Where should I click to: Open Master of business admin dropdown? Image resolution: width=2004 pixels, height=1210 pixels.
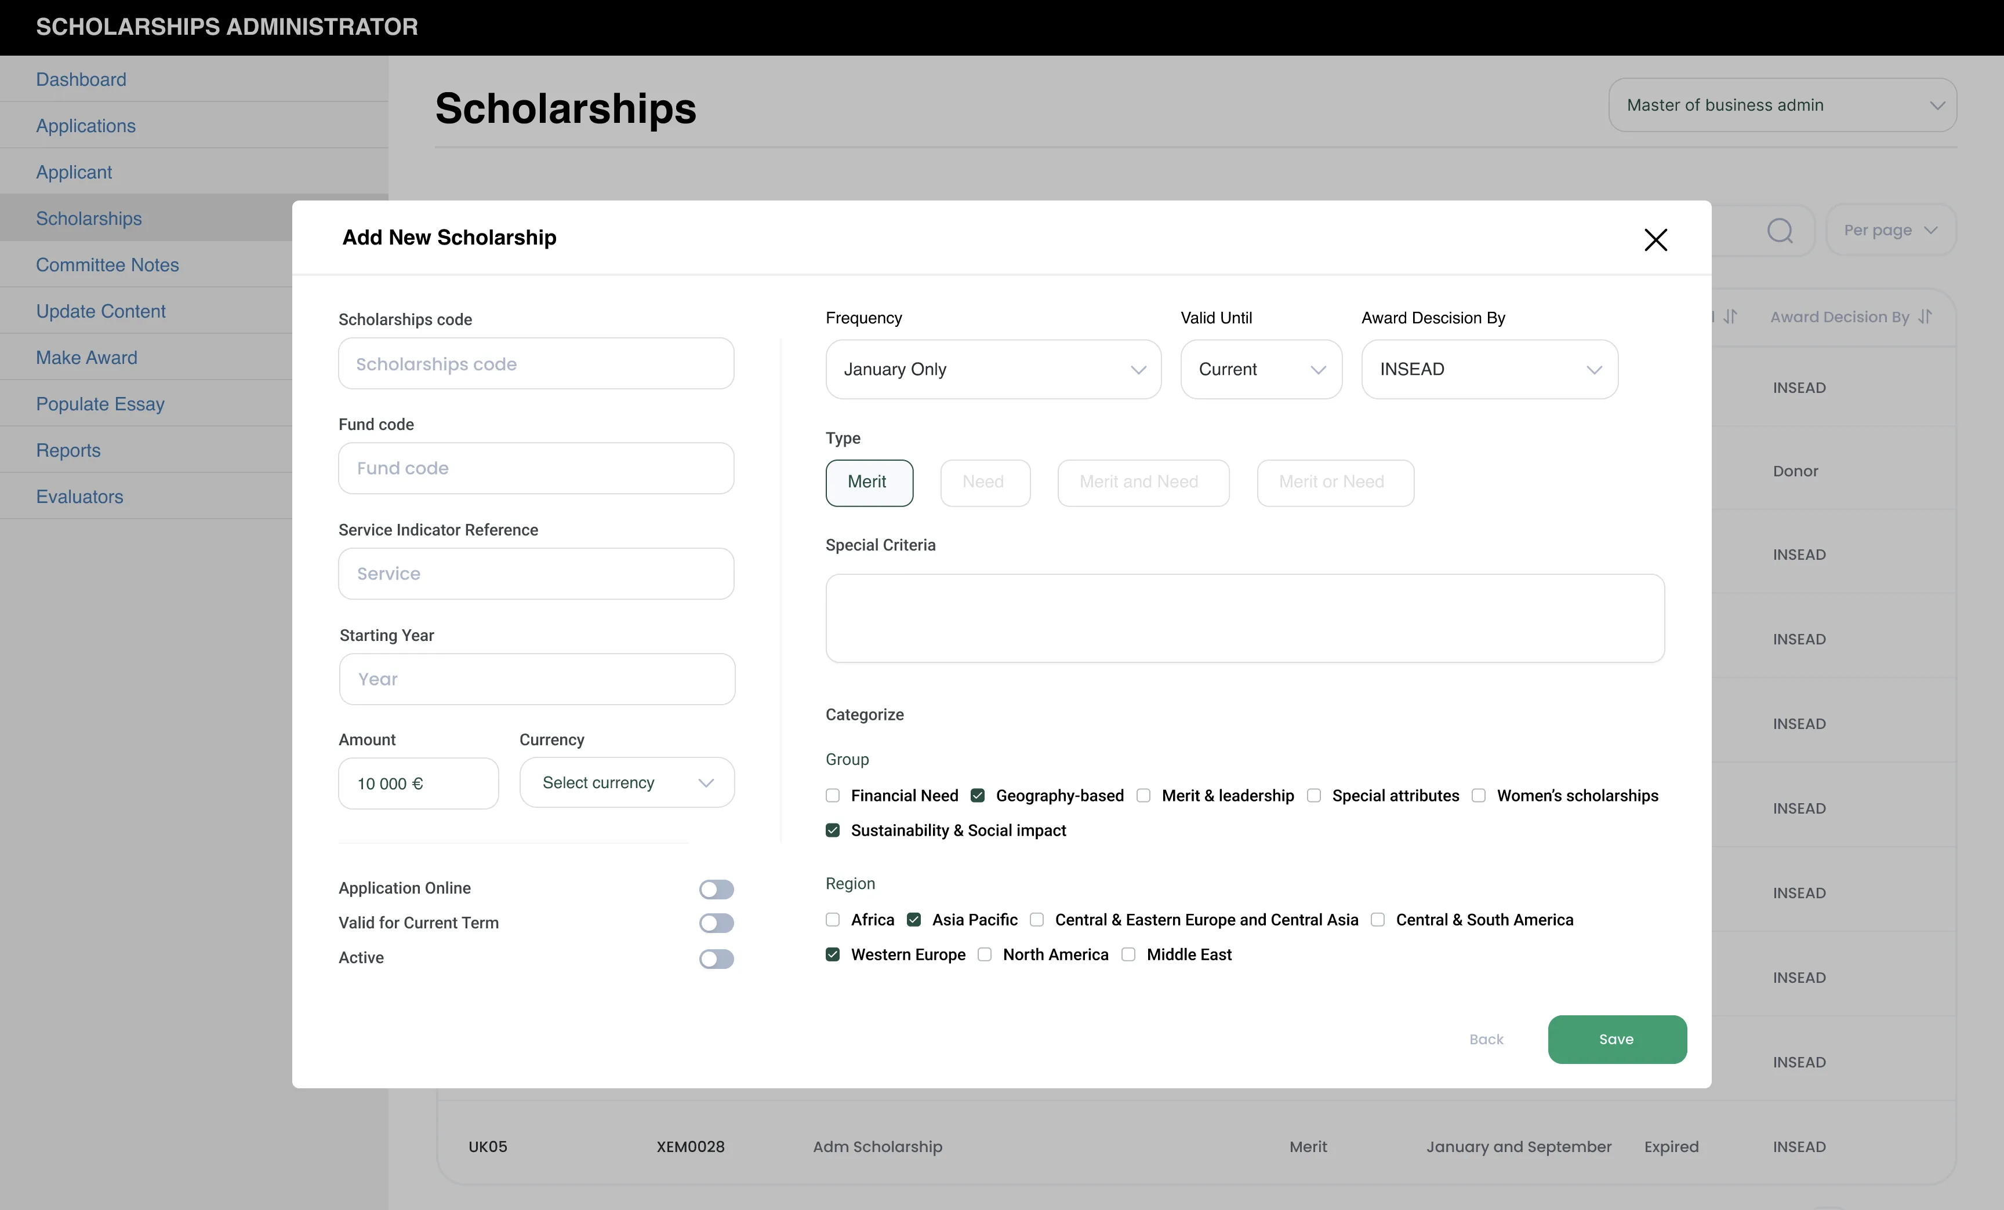(x=1782, y=105)
